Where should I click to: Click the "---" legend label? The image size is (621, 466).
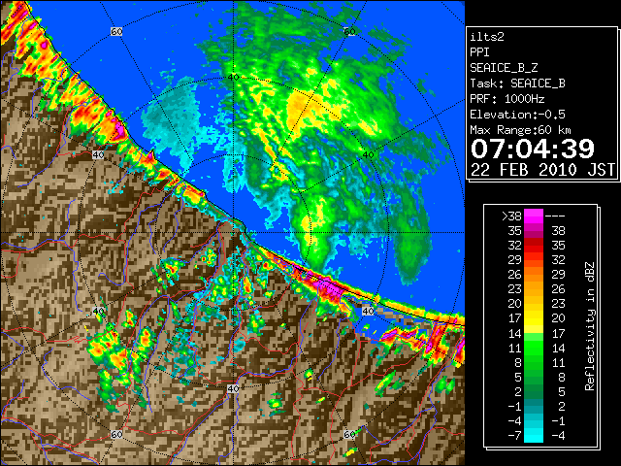[x=555, y=216]
